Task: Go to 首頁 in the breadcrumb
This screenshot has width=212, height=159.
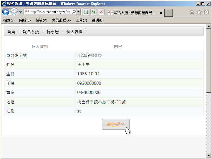Action: click(x=11, y=32)
